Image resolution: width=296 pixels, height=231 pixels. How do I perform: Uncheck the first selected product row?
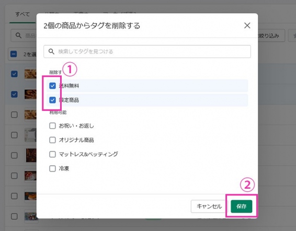click(14, 74)
